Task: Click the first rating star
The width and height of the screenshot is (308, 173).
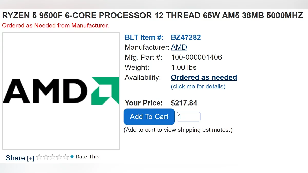Action: (x=39, y=157)
